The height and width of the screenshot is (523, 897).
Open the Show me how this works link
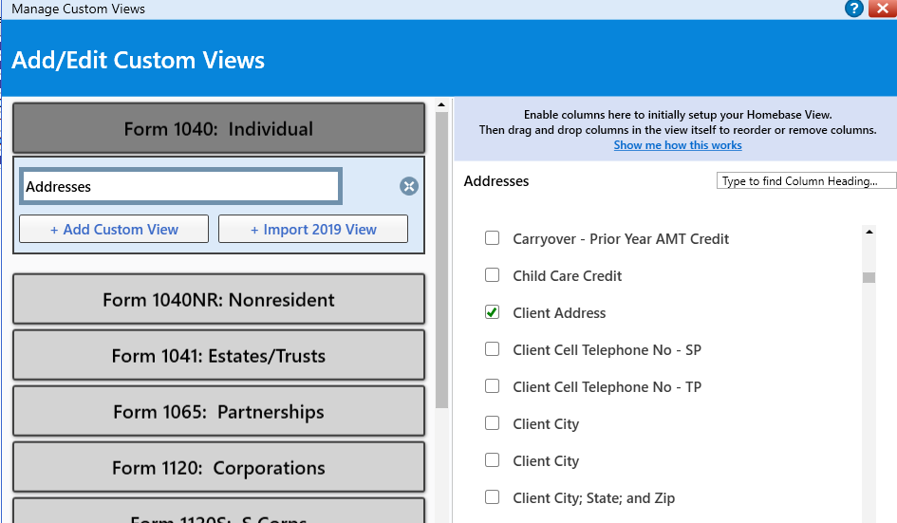click(x=677, y=145)
